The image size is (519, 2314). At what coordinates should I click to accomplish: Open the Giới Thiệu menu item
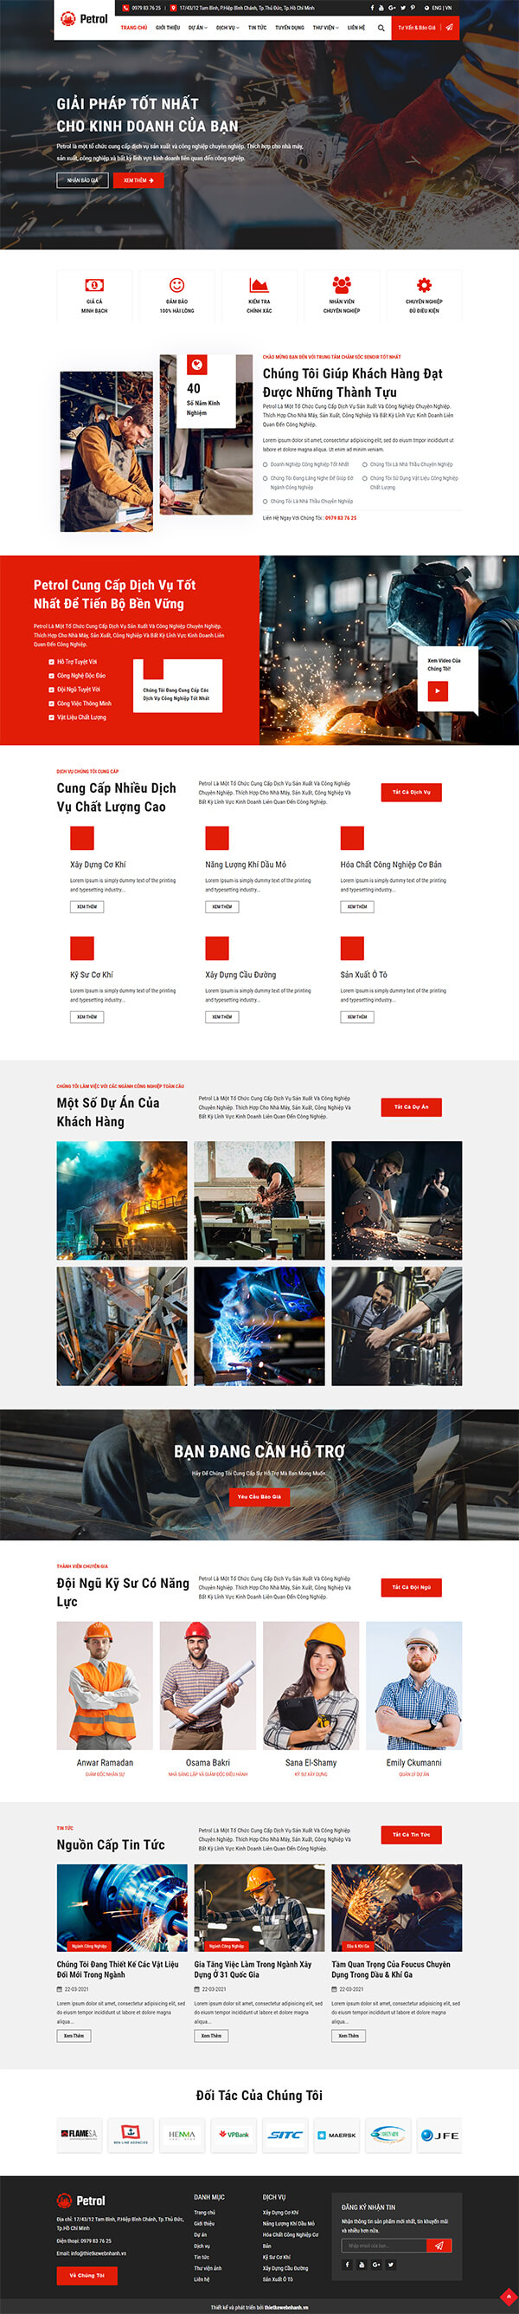click(168, 28)
